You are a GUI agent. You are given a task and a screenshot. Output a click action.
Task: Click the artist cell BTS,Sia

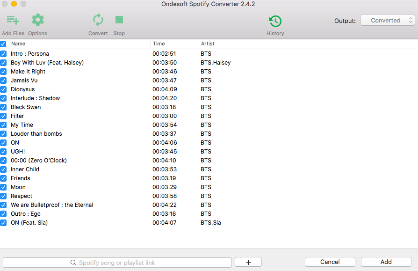click(x=210, y=223)
